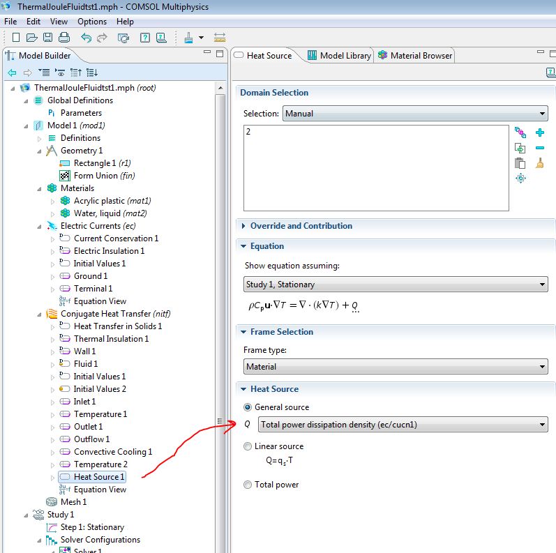
Task: Switch to the Model Library tab
Action: click(x=339, y=56)
